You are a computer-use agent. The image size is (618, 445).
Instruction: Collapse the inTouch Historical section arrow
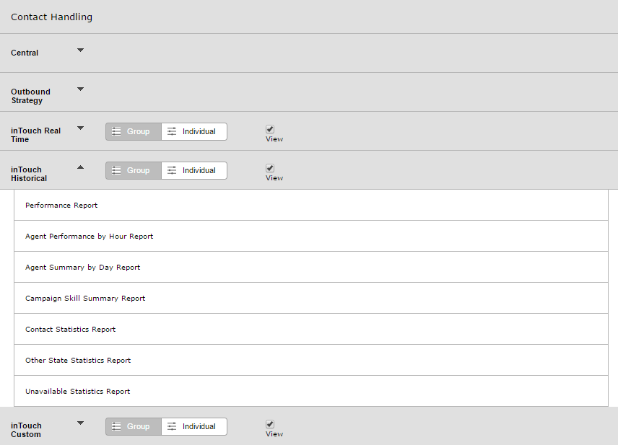pyautogui.click(x=80, y=167)
